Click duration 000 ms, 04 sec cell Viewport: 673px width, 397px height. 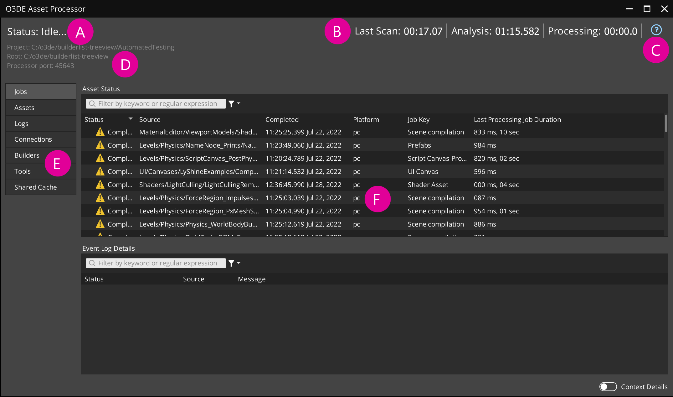click(496, 185)
